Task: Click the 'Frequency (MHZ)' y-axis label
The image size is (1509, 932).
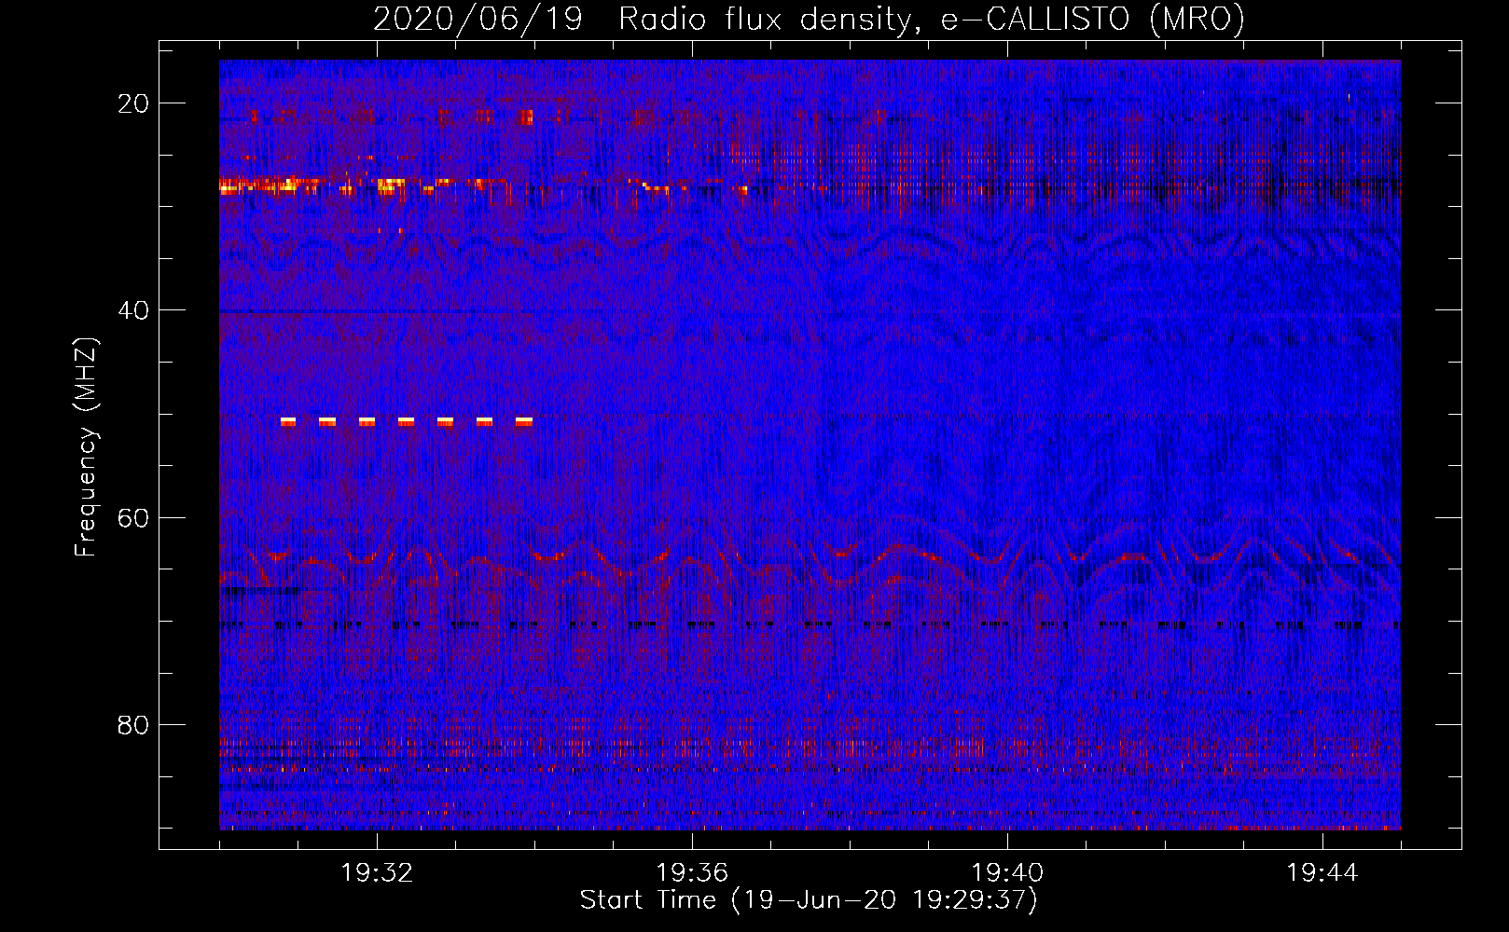Action: tap(85, 447)
